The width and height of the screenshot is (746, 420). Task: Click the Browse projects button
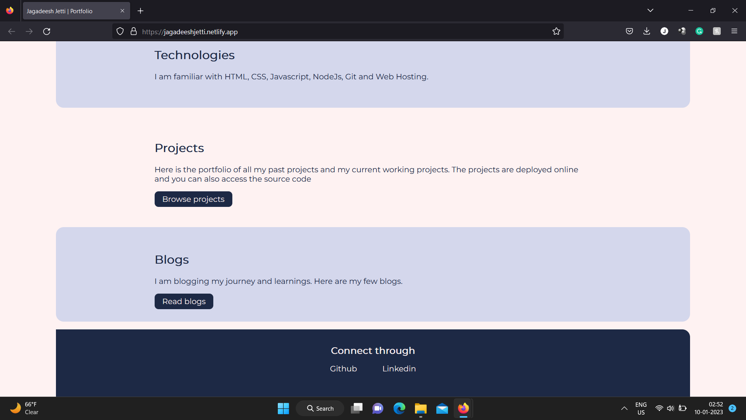click(x=193, y=199)
